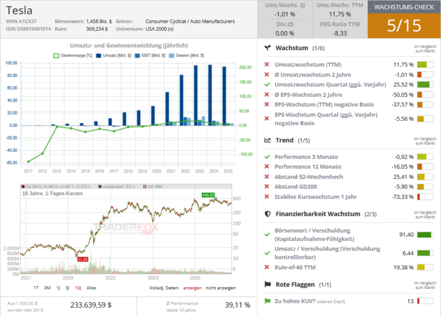
Task: Click the ISIN US88160R1014 text
Action: (x=28, y=29)
